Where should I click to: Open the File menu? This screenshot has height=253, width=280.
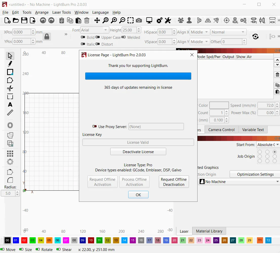pos(5,12)
